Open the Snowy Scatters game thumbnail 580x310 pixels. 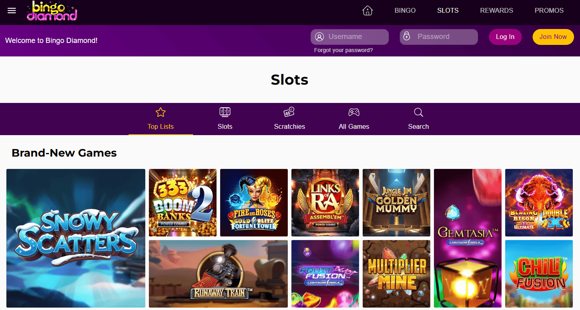tap(76, 238)
